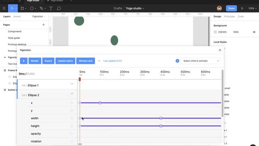Click the Render button

(35, 61)
